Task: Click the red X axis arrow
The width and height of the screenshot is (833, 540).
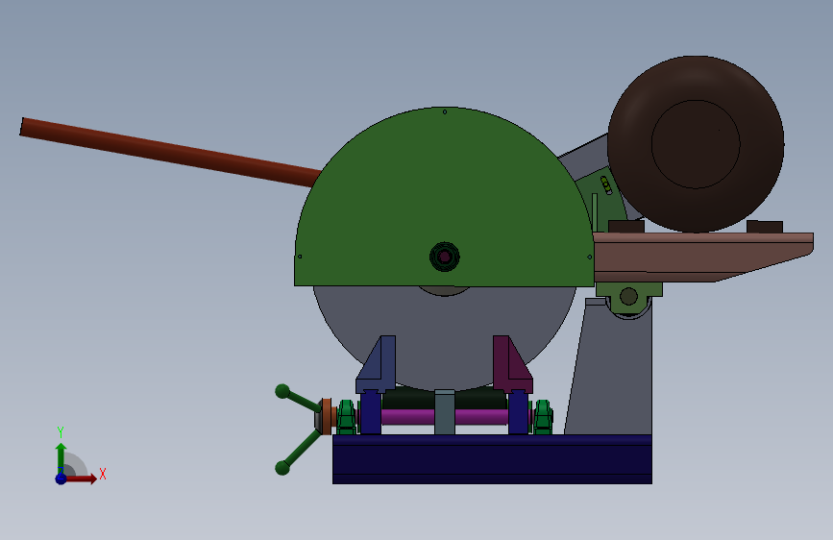Action: coord(80,479)
